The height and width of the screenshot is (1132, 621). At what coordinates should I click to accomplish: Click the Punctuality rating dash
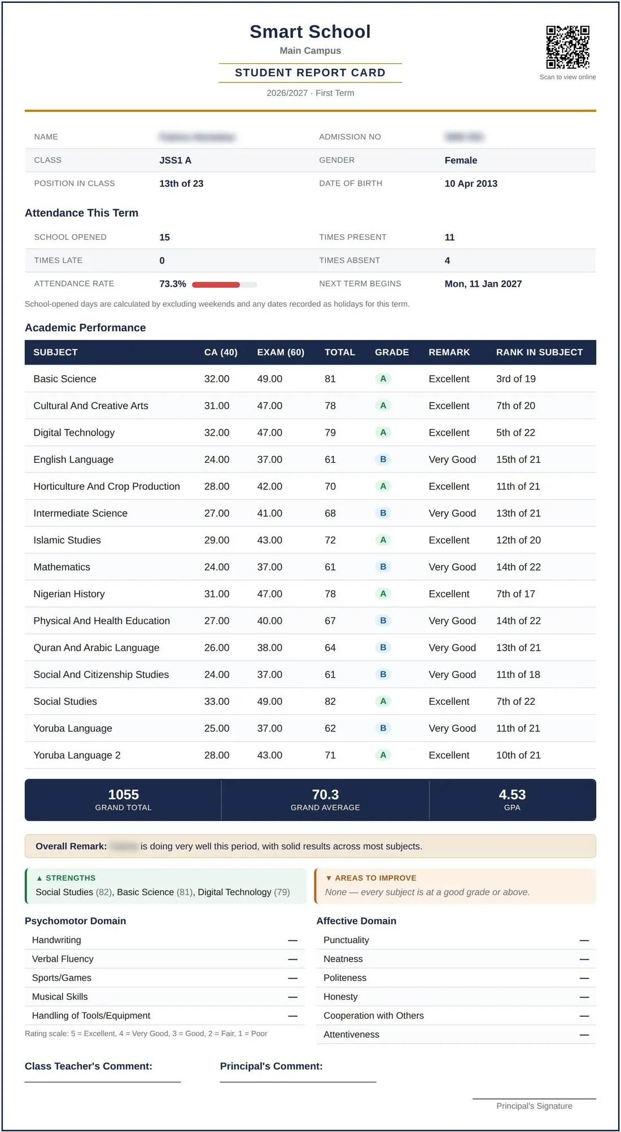pos(584,940)
